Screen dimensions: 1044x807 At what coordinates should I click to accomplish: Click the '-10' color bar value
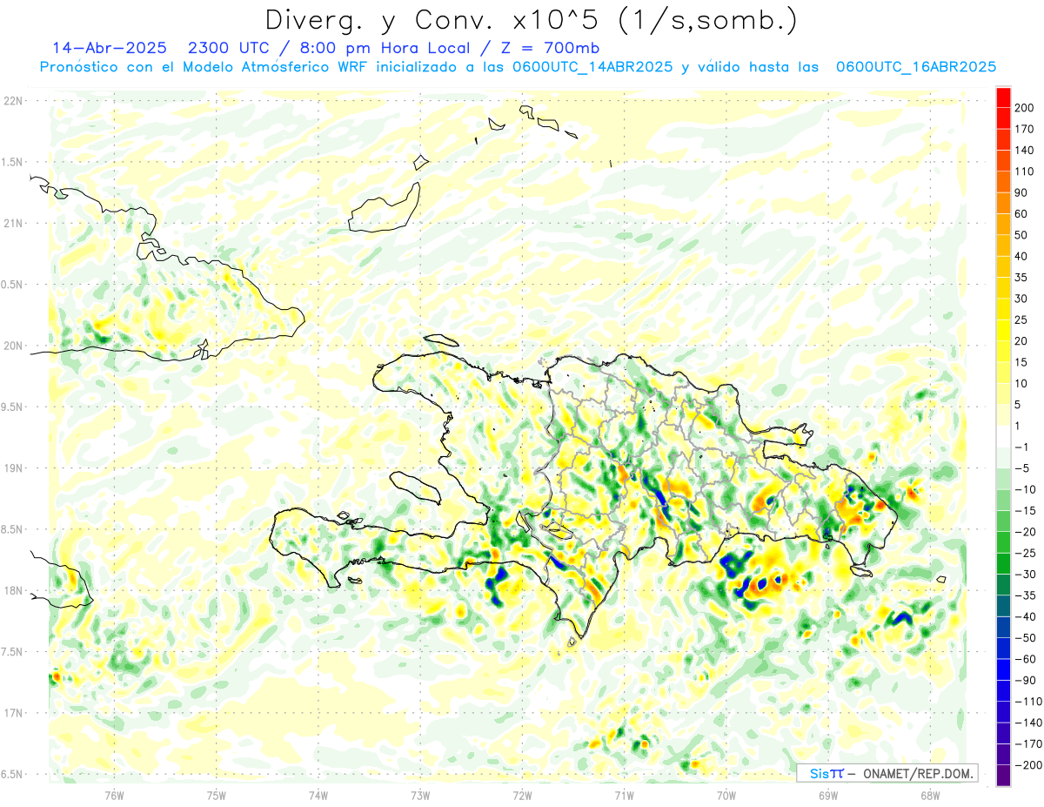(1027, 490)
